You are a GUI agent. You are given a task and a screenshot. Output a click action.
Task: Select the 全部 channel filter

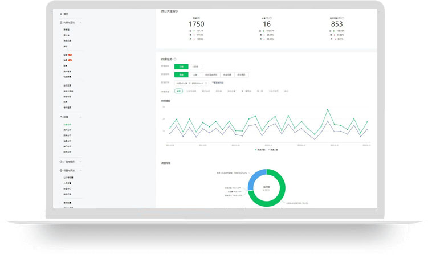coord(179,91)
